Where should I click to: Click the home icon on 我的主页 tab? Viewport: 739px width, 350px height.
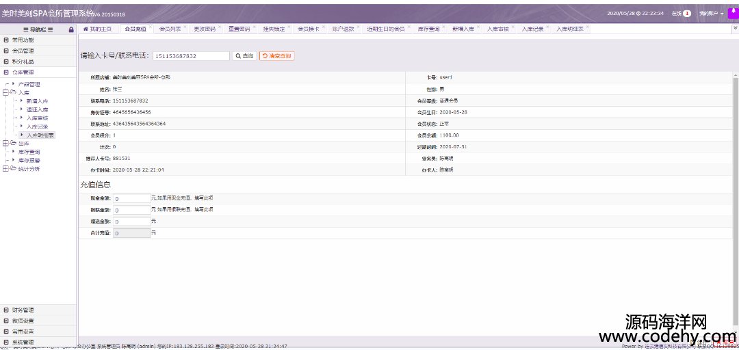86,29
